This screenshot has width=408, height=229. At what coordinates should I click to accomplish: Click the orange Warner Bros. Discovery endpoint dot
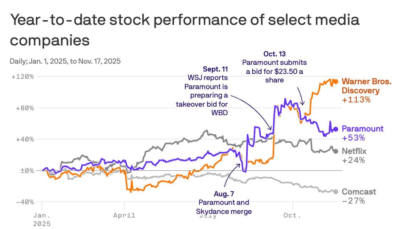pos(335,81)
